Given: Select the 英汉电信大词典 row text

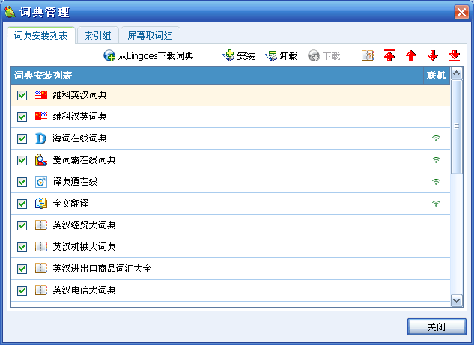Looking at the screenshot, I should click(x=84, y=290).
